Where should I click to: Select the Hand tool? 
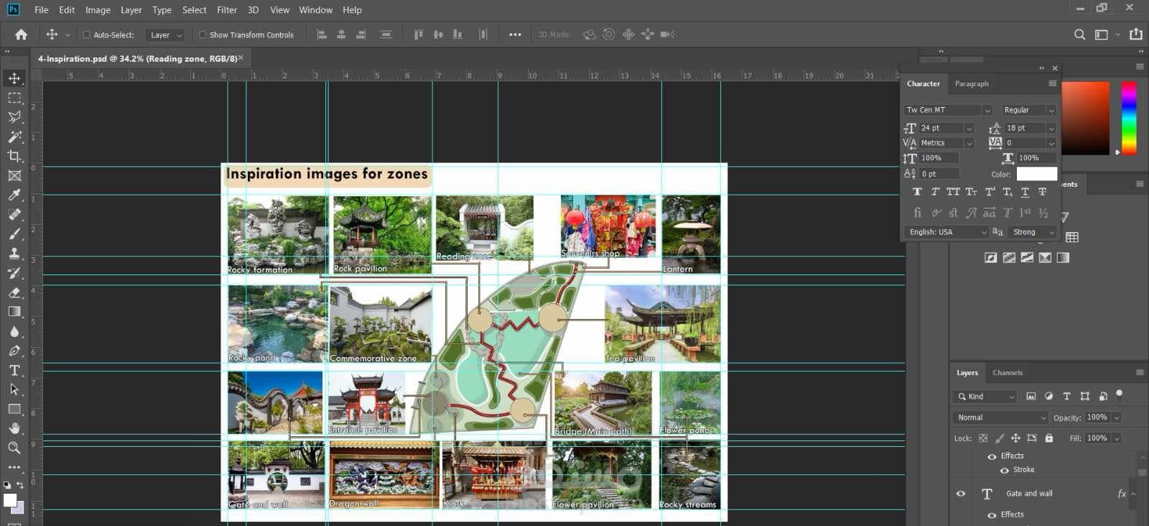pos(14,428)
